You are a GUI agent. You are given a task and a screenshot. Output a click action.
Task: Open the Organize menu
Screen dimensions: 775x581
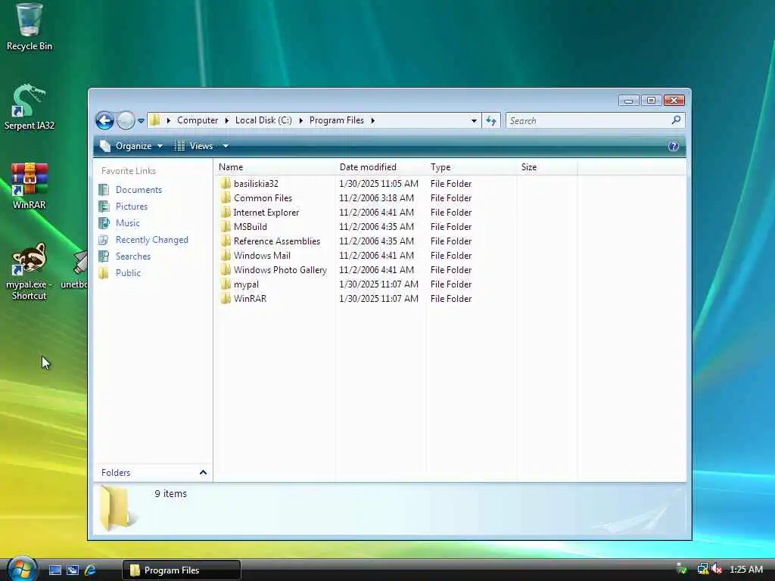(x=132, y=146)
